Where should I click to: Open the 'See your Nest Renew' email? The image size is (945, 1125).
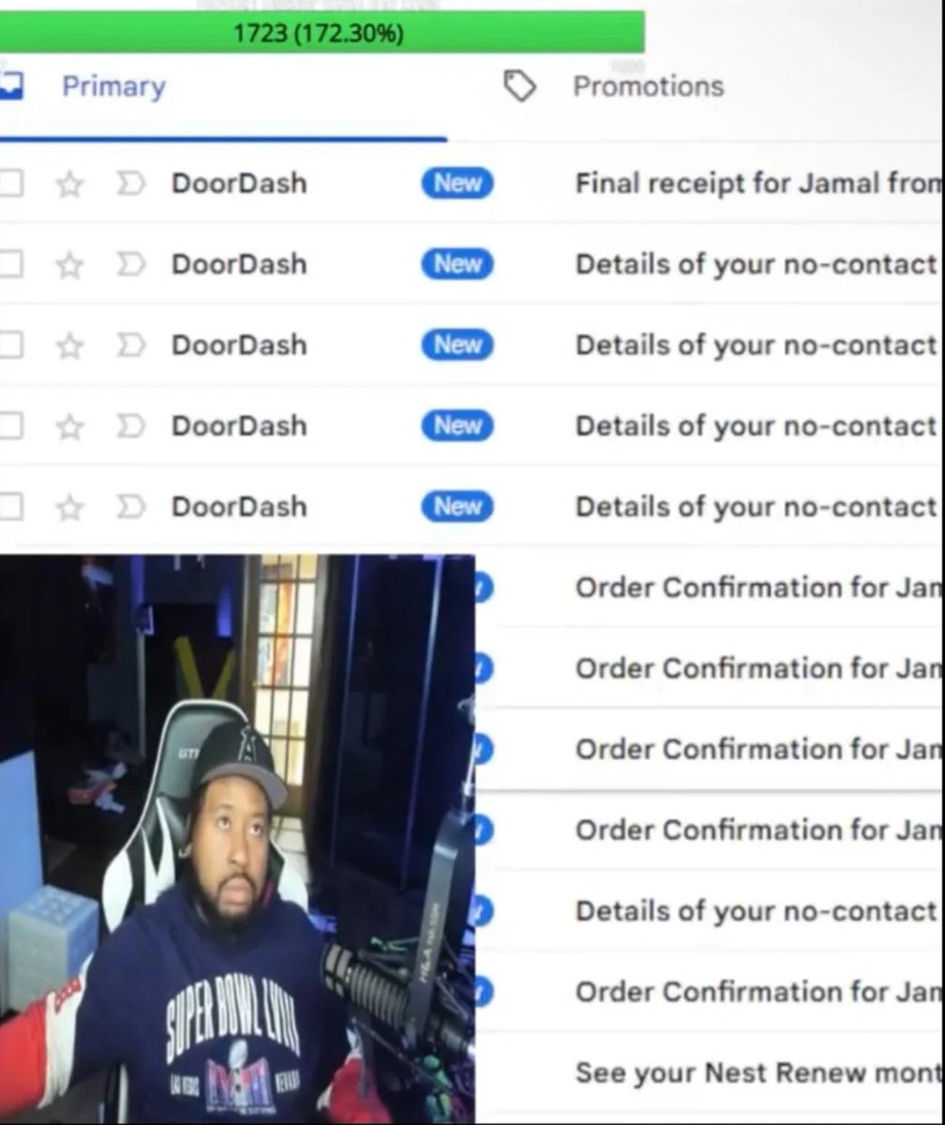point(757,1072)
